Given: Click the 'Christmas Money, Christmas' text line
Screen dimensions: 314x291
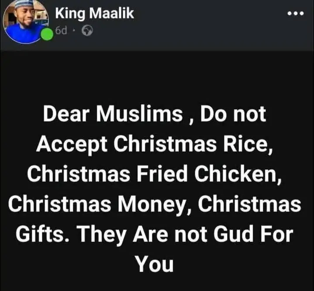Looking at the screenshot, I should pos(154,204).
